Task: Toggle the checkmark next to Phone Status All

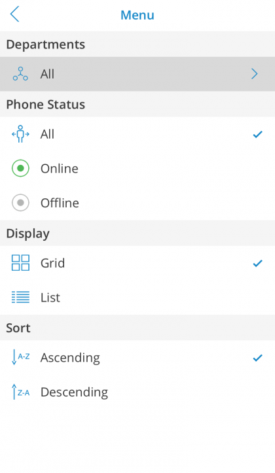Action: pos(257,134)
